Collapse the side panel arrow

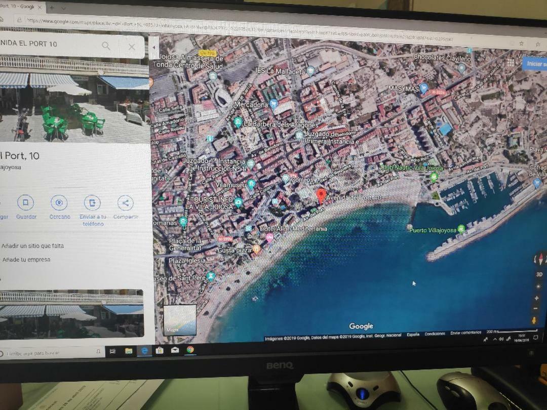[154, 48]
